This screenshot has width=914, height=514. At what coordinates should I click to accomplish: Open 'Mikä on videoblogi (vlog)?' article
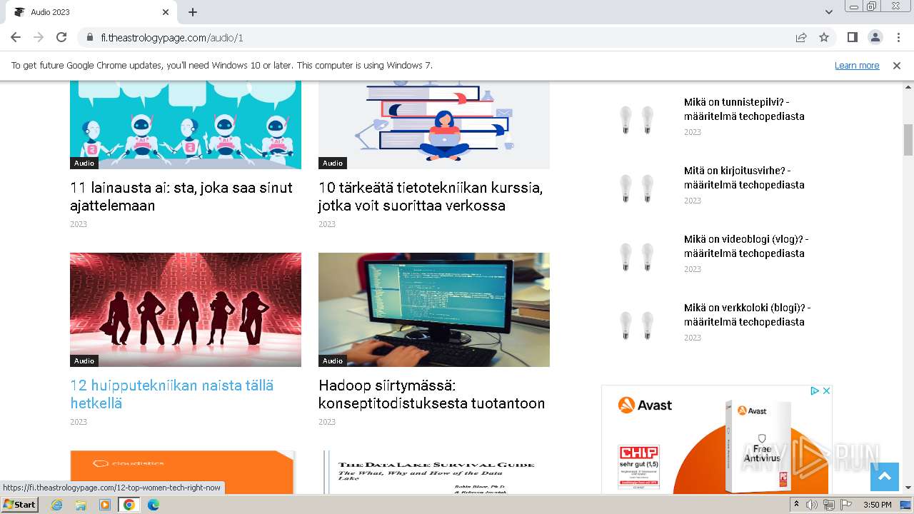746,246
